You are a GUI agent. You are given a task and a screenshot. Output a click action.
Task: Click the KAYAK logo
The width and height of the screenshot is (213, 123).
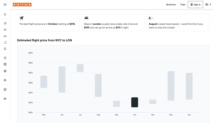(22, 5)
